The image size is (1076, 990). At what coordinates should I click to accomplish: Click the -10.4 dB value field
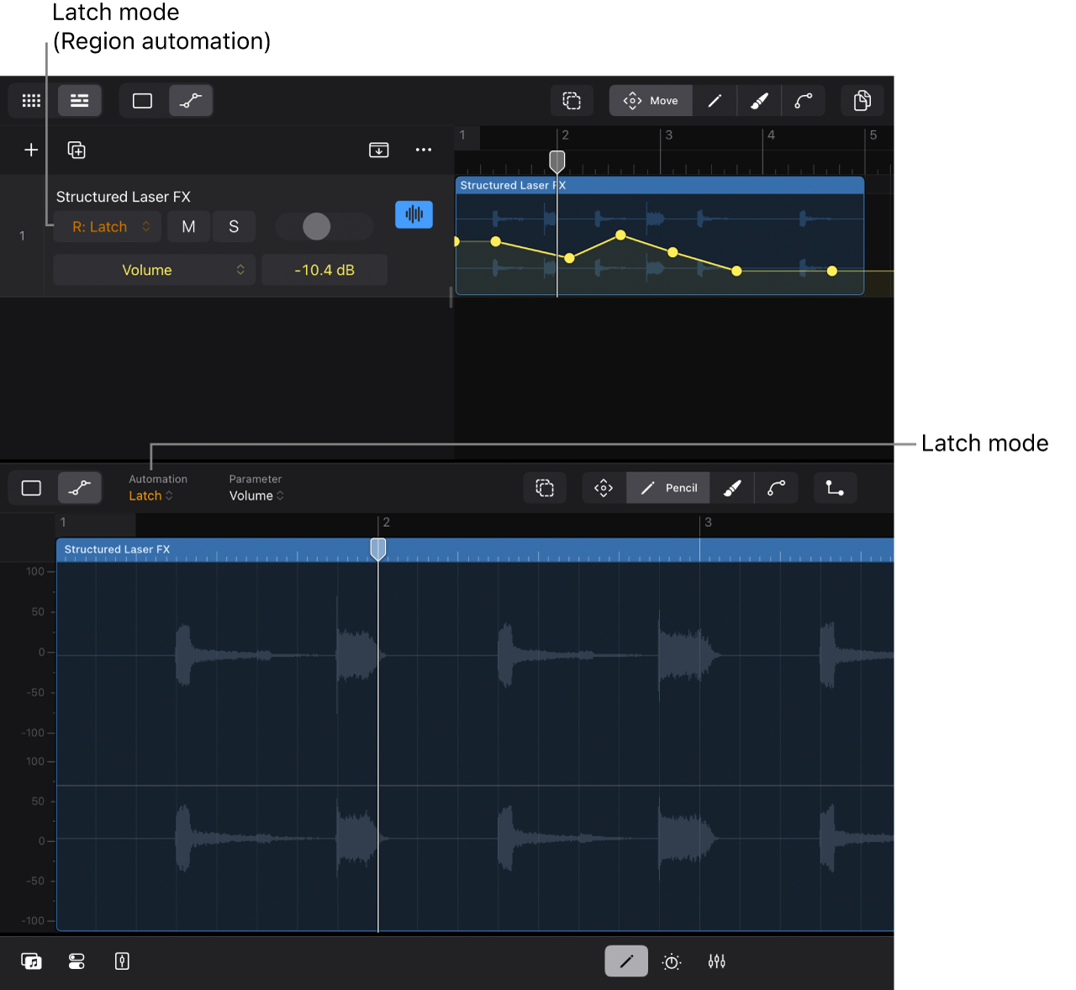[324, 270]
